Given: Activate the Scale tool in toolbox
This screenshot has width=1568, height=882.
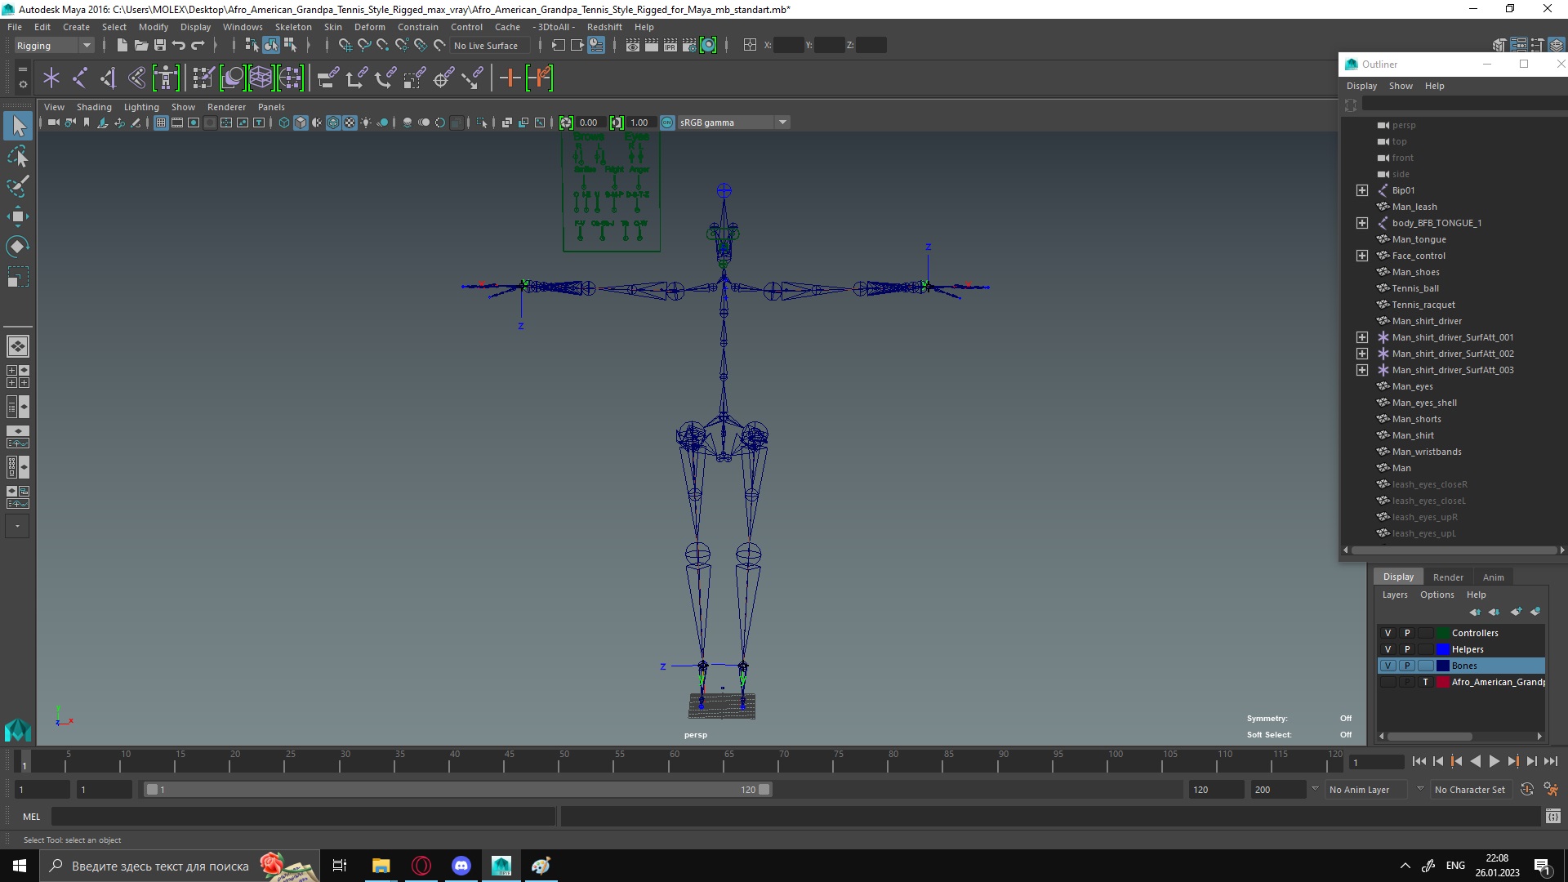Looking at the screenshot, I should (x=18, y=277).
